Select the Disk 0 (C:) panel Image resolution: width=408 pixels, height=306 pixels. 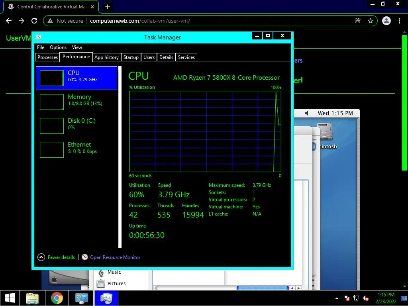coord(76,126)
